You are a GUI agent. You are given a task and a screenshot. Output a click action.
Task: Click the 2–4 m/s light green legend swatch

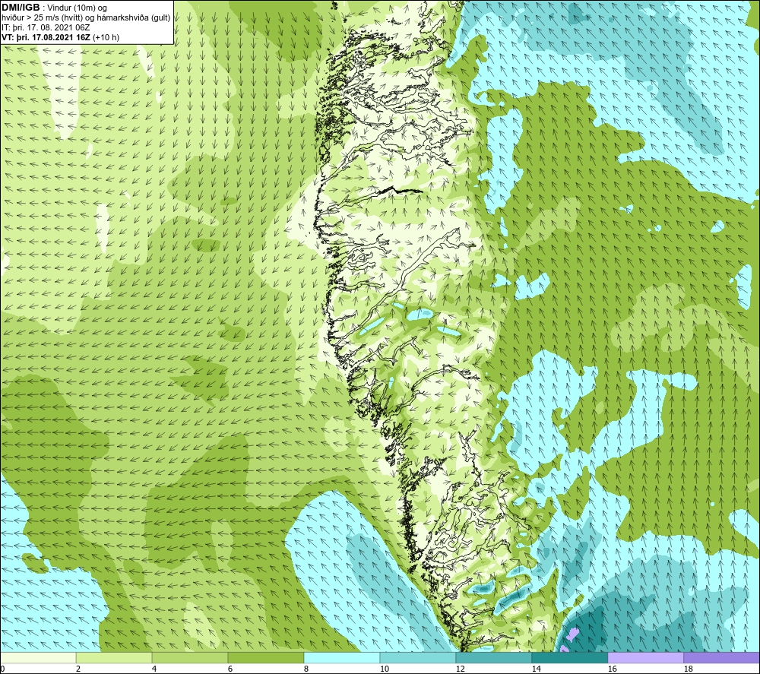pyautogui.click(x=114, y=657)
